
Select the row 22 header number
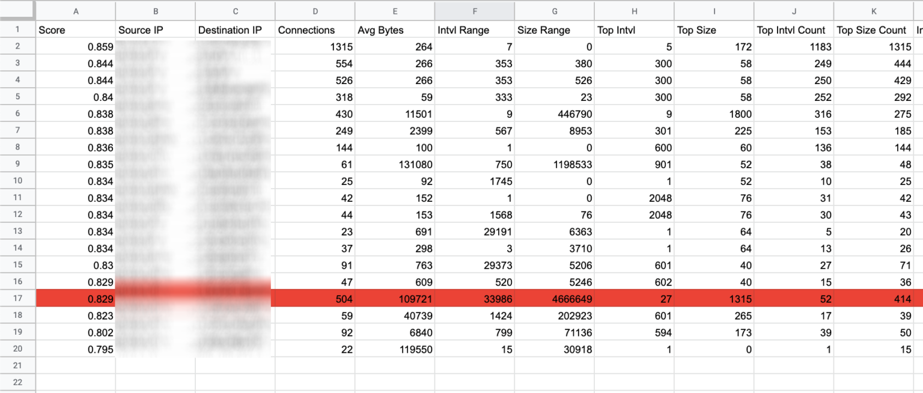click(17, 383)
